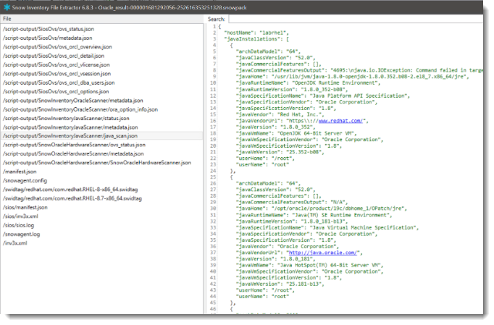
Task: Select the root /inv3x.xml file
Action: point(15,243)
